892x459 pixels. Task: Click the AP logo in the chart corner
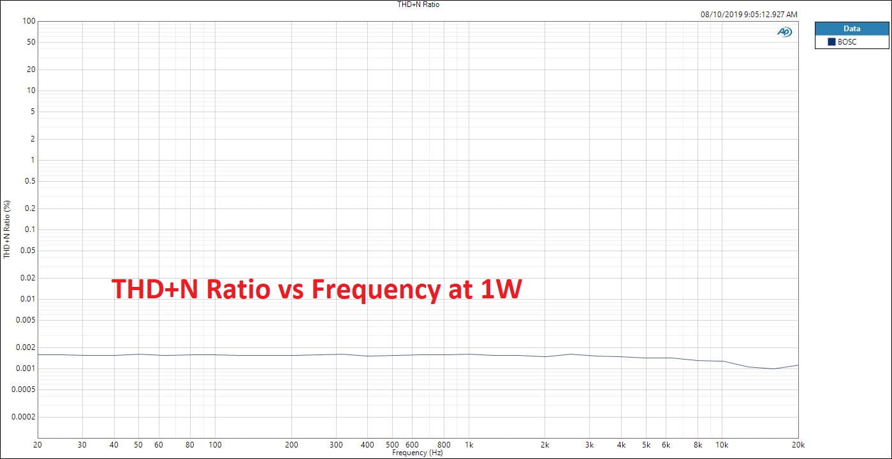[784, 32]
